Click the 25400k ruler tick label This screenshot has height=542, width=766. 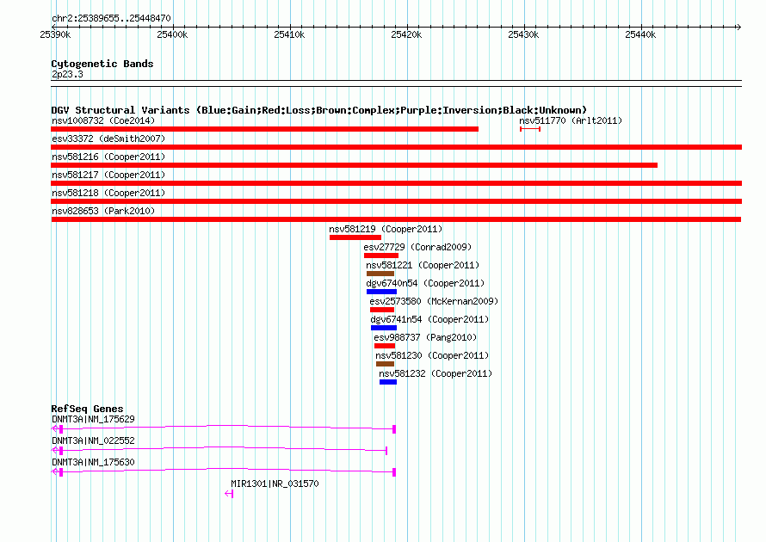172,34
